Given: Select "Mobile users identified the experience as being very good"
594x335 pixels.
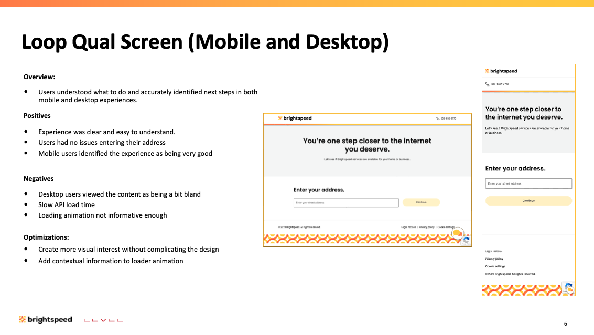Looking at the screenshot, I should pos(125,154).
